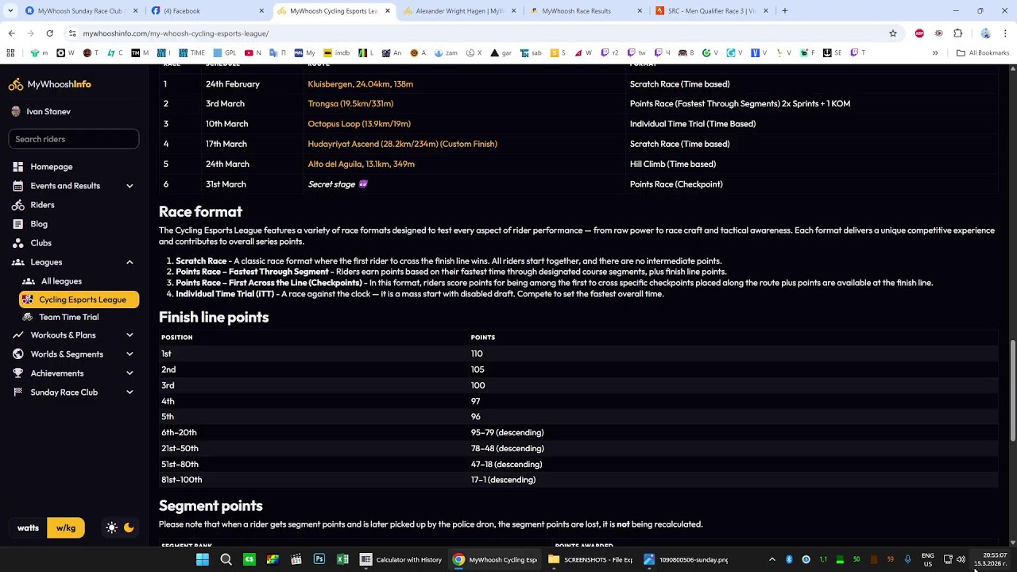Open the Trongsa route link
The image size is (1017, 572).
pyautogui.click(x=350, y=104)
